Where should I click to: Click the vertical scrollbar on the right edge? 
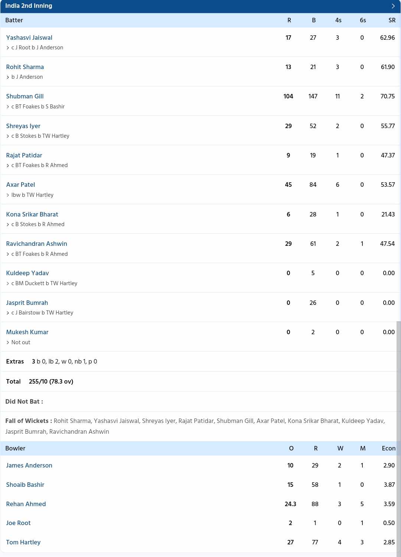pos(399,438)
